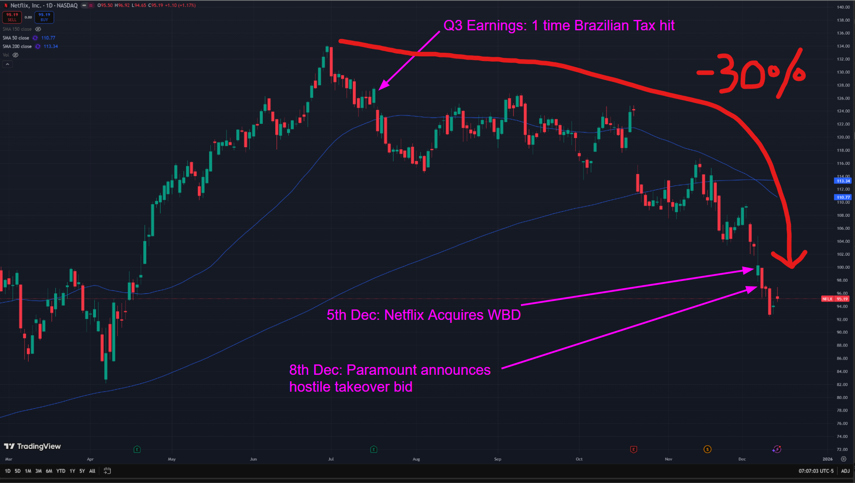This screenshot has height=483, width=855.
Task: Show the hidden SMA 150 indicator
Action: click(38, 29)
